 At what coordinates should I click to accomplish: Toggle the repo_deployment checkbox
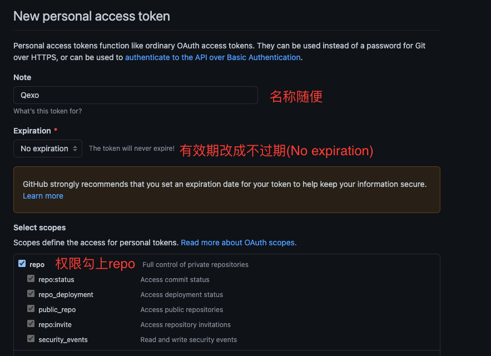(x=31, y=294)
